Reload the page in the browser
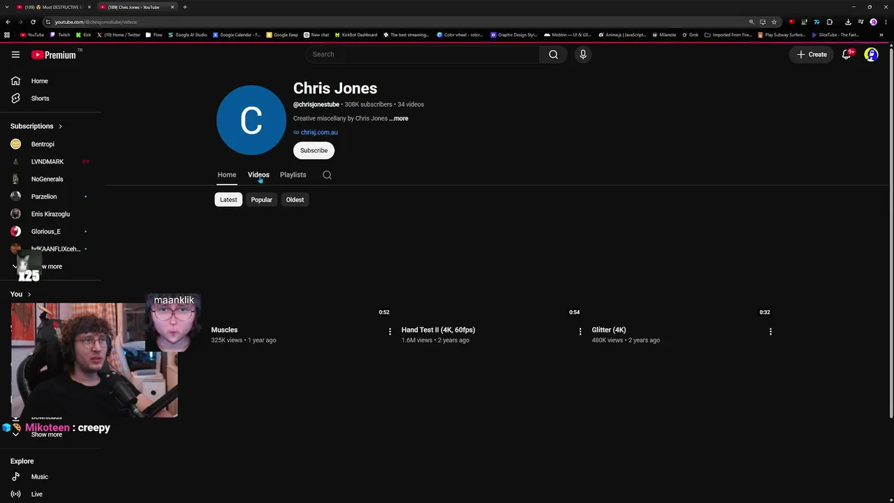Image resolution: width=894 pixels, height=503 pixels. pos(33,22)
